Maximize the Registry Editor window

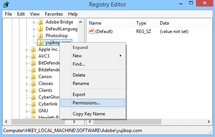[191, 3]
